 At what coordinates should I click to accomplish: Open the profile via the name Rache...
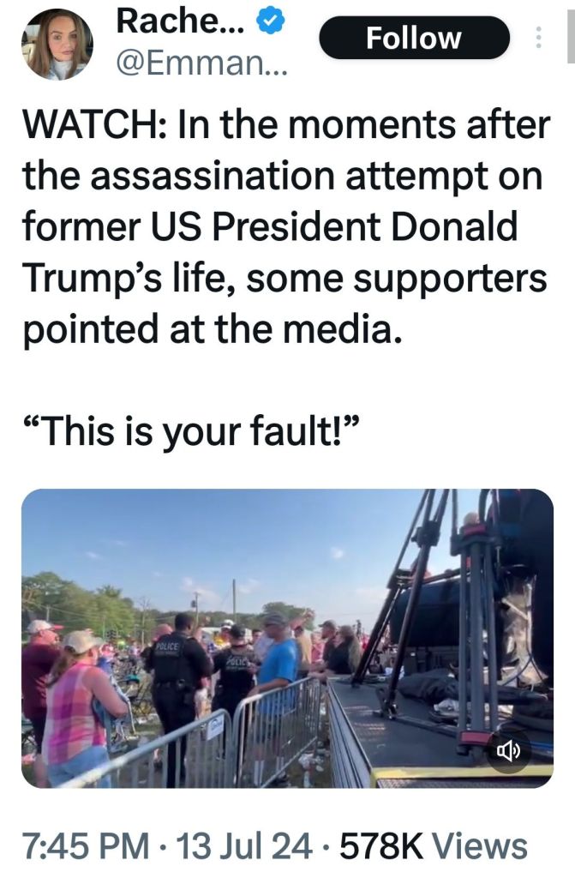[x=180, y=21]
